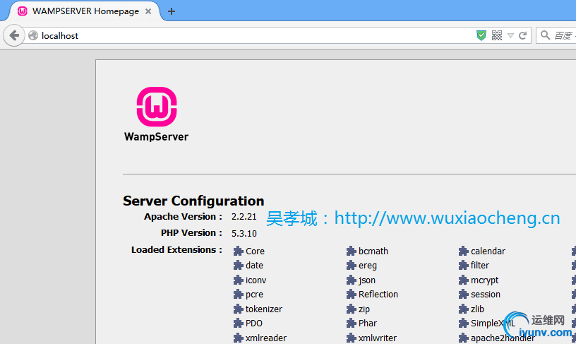Select the filter extension name

click(x=480, y=266)
